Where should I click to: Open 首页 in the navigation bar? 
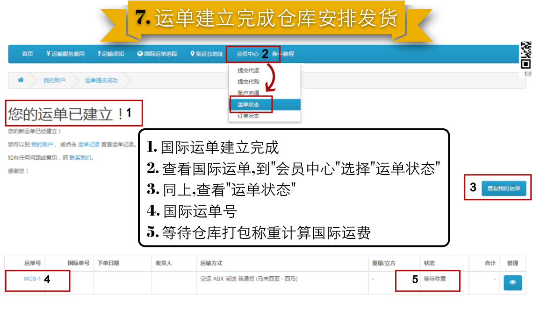point(28,54)
